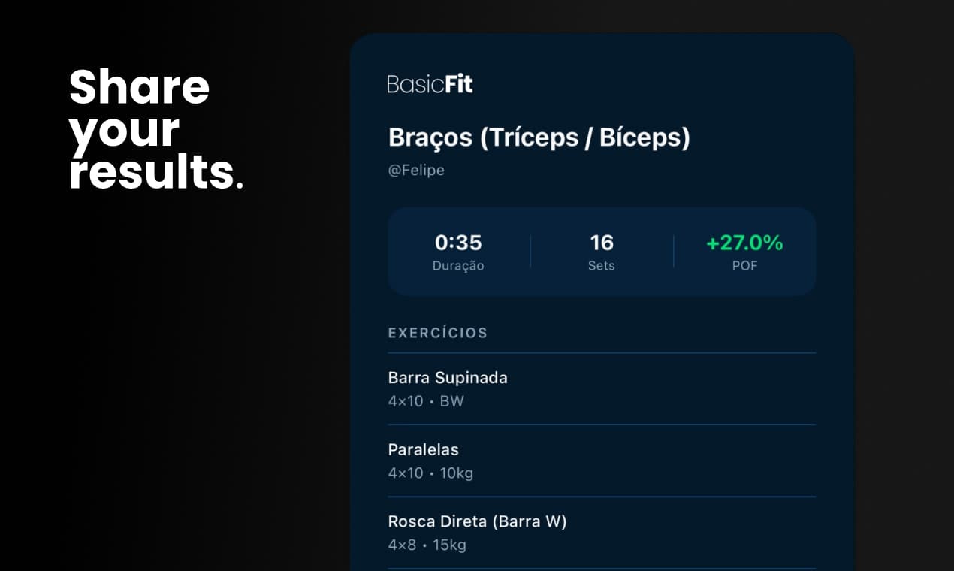Select the stats summary panel
954x571 pixels.
coord(601,251)
